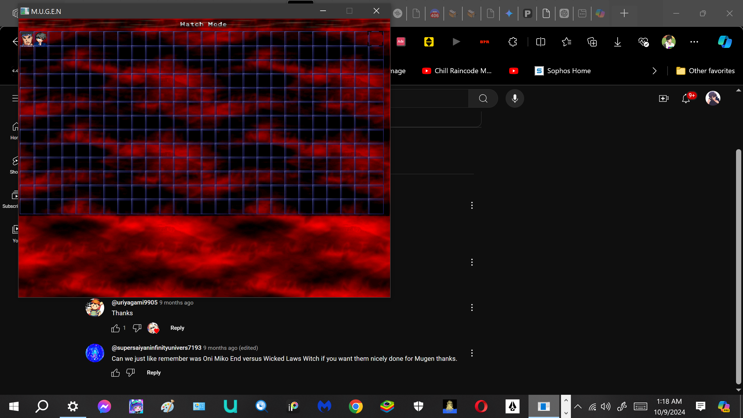Viewport: 743px width, 418px height.
Task: Open a new browser tab
Action: click(624, 13)
